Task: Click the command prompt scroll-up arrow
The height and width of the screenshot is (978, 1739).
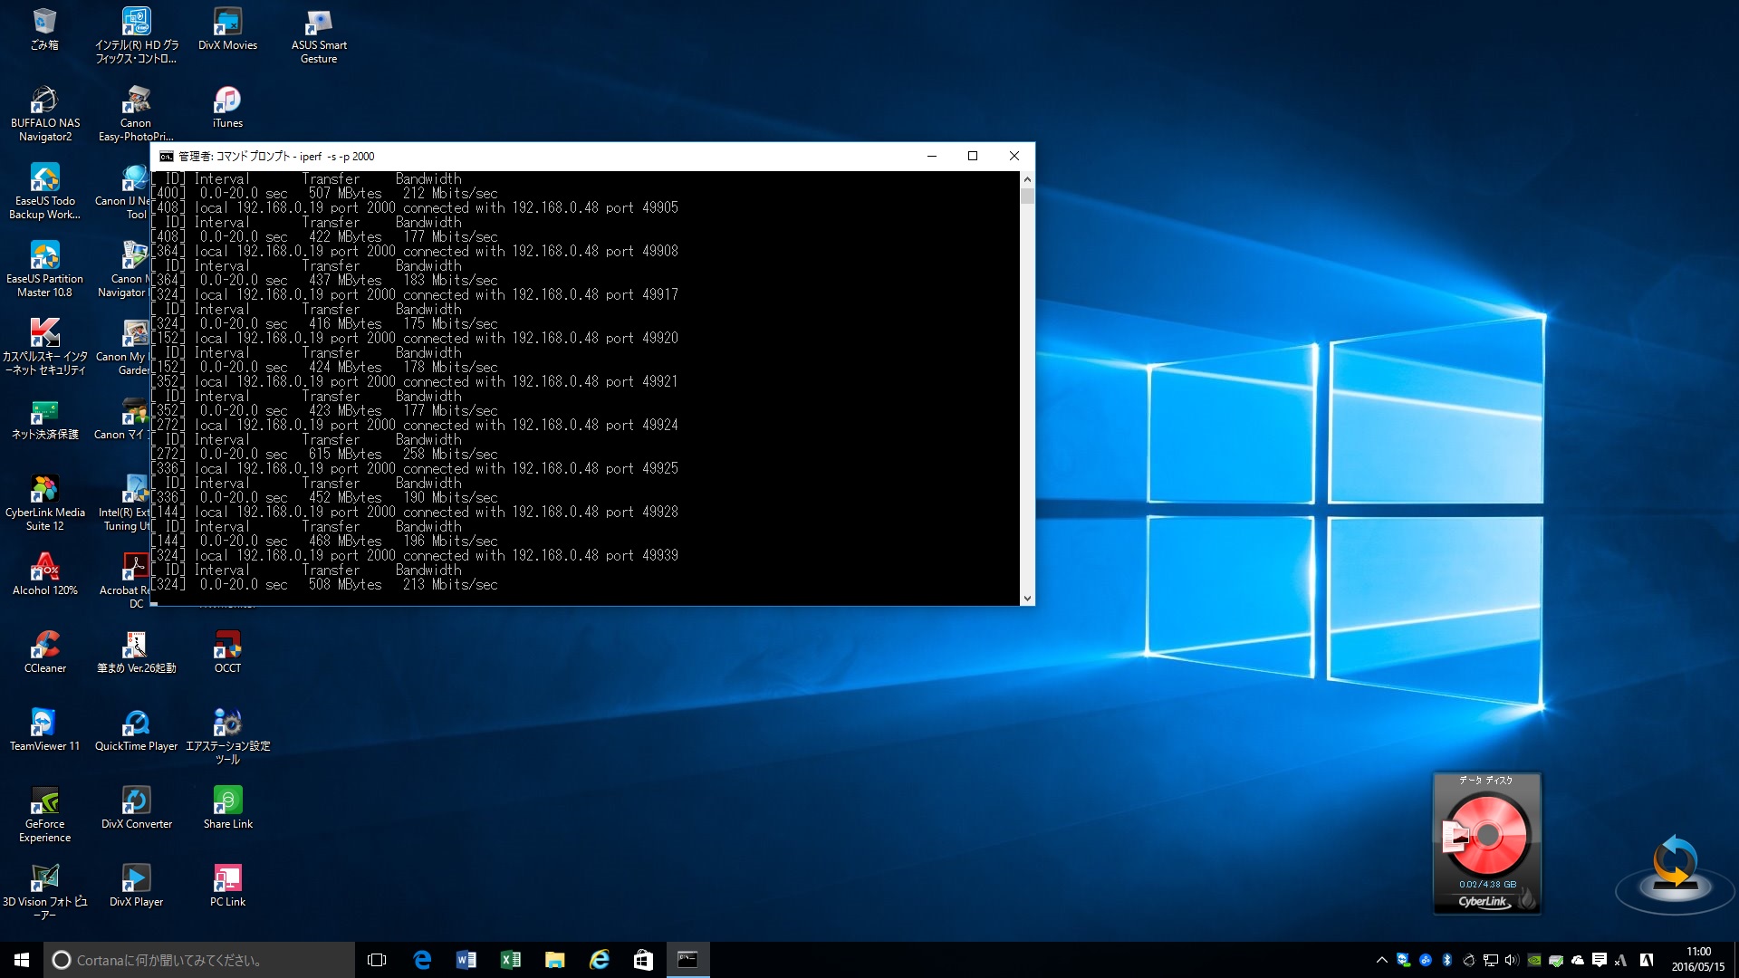Action: tap(1027, 179)
